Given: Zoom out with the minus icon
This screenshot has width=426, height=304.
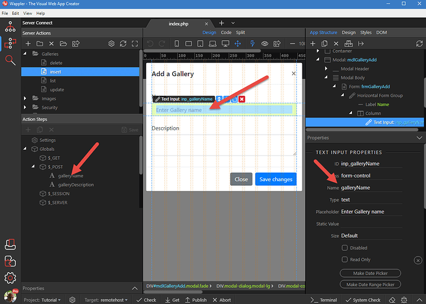Looking at the screenshot, I should pyautogui.click(x=292, y=43).
